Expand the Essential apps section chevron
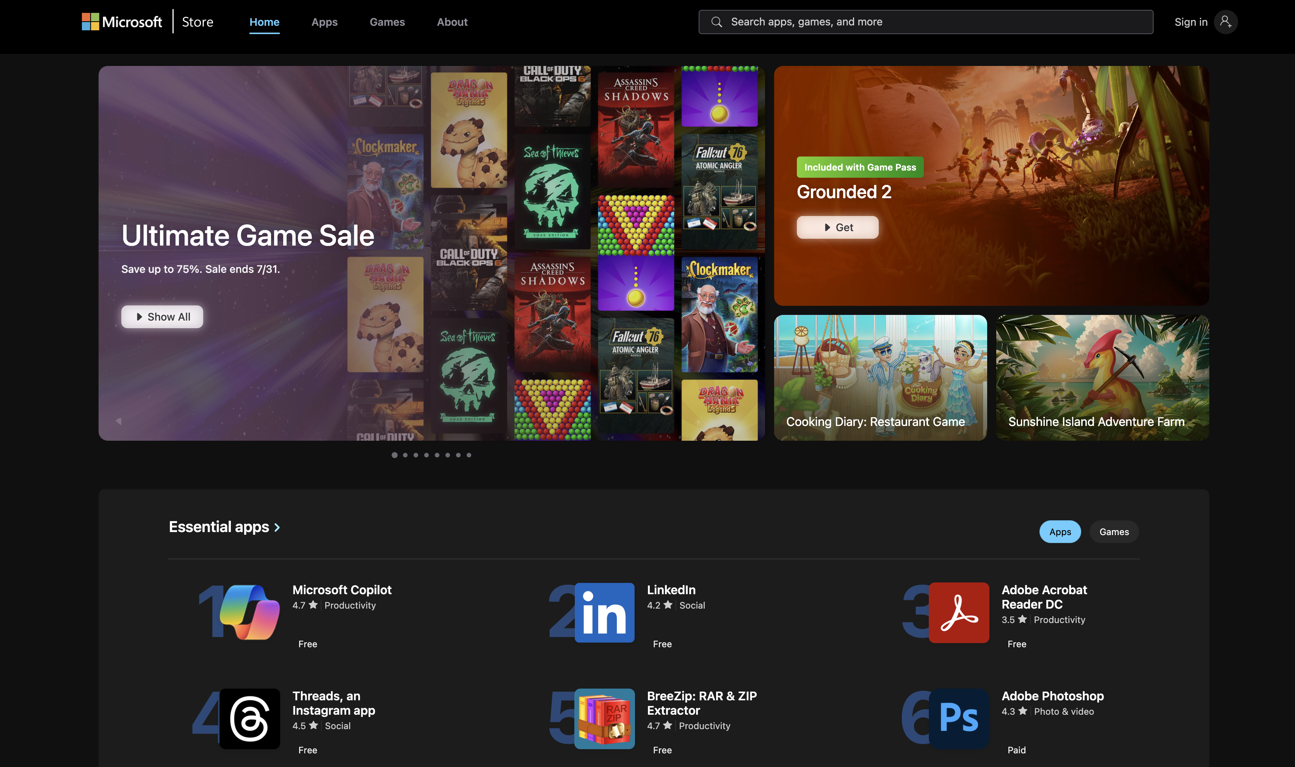This screenshot has height=767, width=1295. point(277,527)
